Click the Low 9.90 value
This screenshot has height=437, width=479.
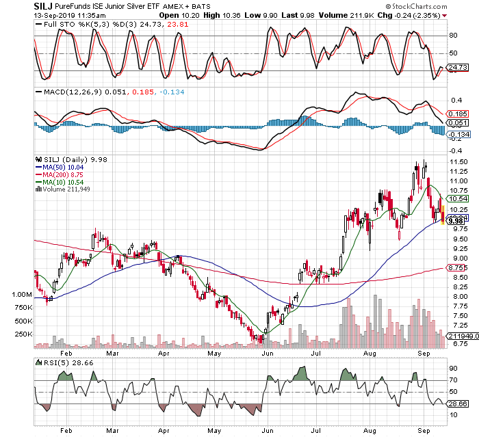[261, 15]
